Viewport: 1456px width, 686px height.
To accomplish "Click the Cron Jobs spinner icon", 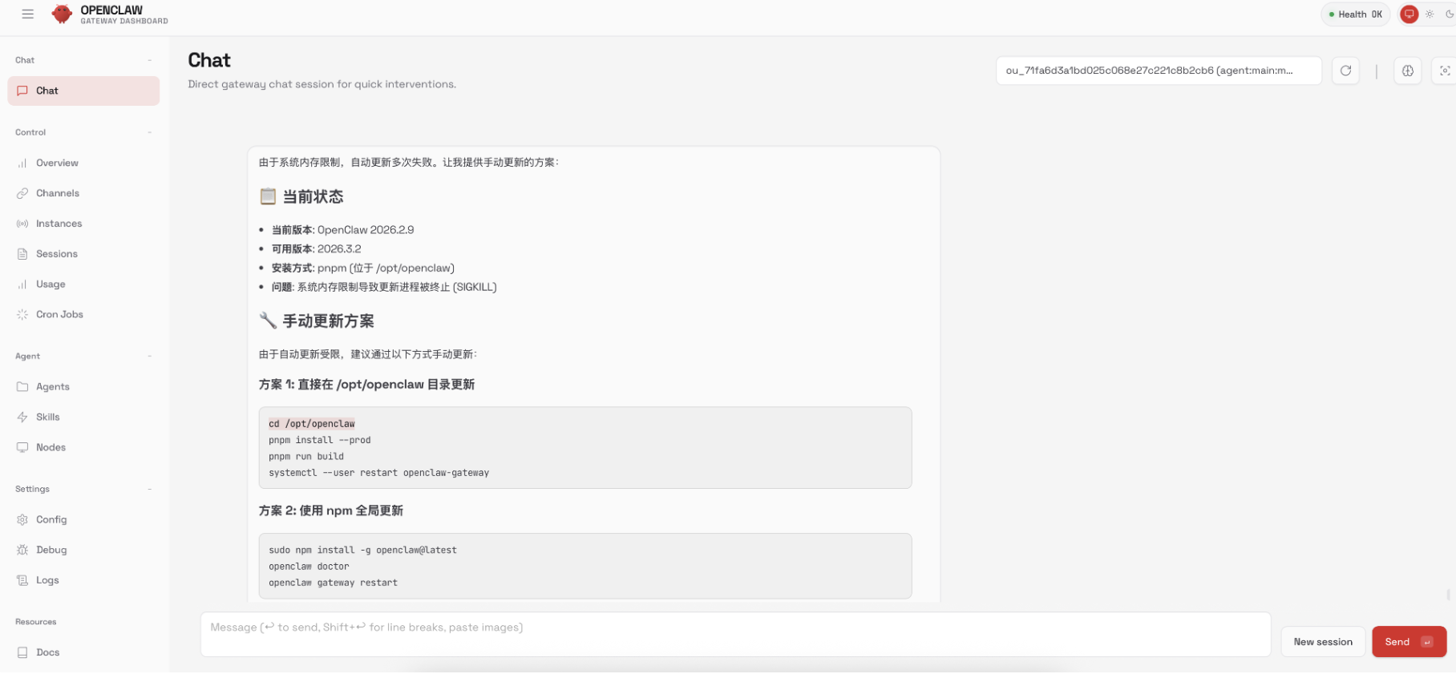I will click(22, 314).
